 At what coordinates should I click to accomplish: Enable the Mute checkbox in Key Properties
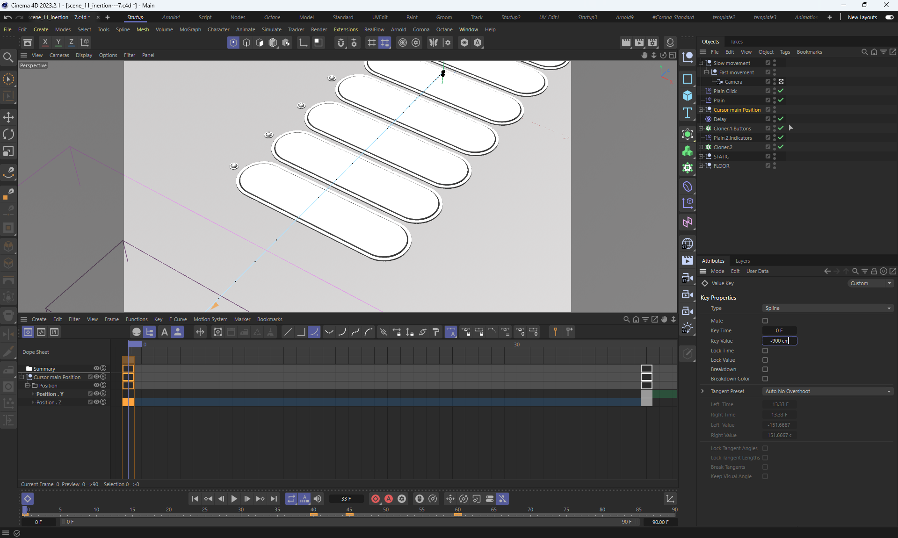765,321
